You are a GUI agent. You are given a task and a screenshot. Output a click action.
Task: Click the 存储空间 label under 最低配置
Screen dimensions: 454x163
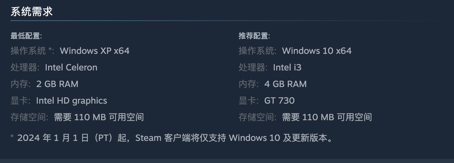[x=29, y=117]
